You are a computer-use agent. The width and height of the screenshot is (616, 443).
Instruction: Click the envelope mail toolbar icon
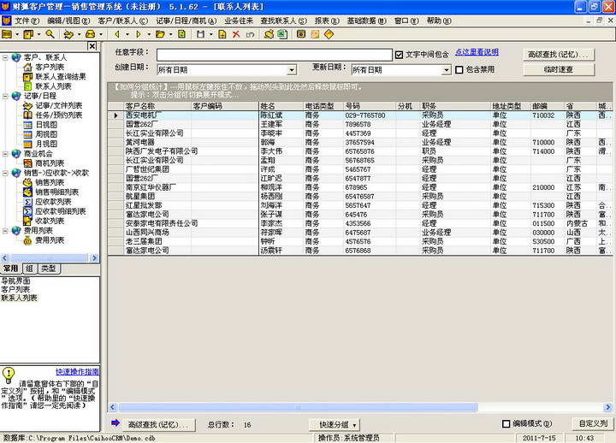pos(91,34)
